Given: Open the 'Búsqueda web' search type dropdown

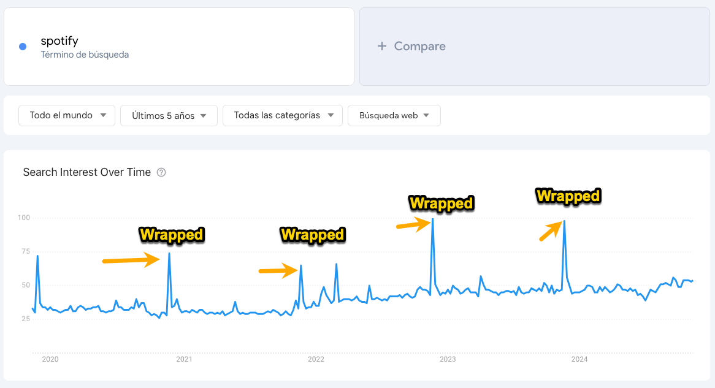Looking at the screenshot, I should pyautogui.click(x=394, y=115).
